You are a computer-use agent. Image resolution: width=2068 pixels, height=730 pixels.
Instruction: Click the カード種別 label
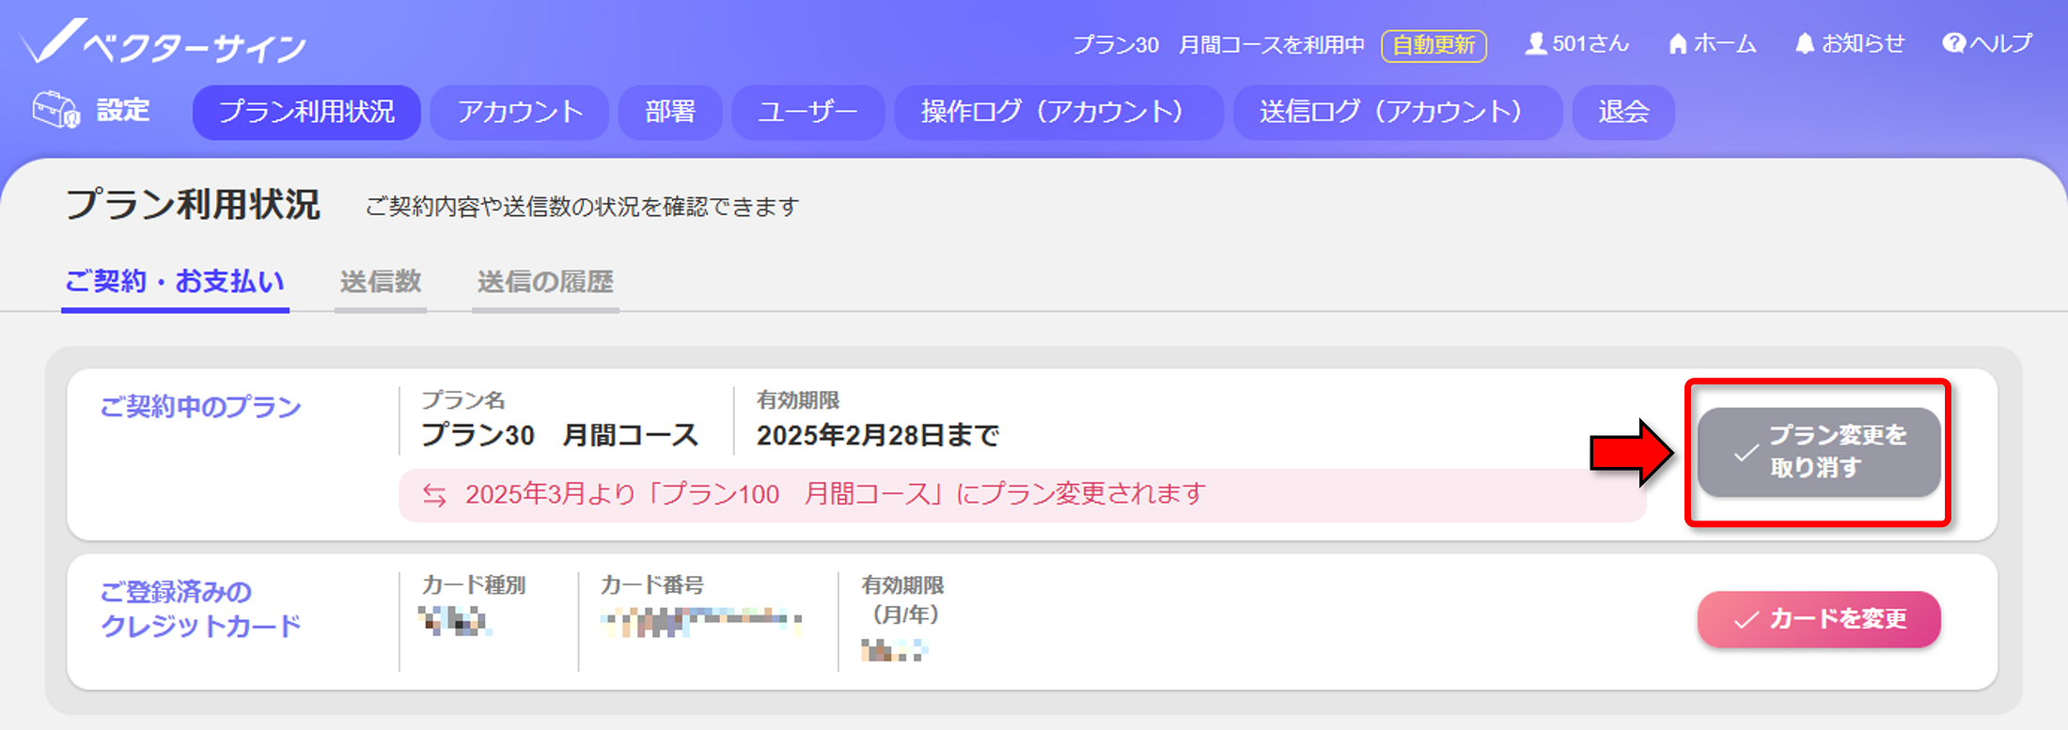(473, 585)
